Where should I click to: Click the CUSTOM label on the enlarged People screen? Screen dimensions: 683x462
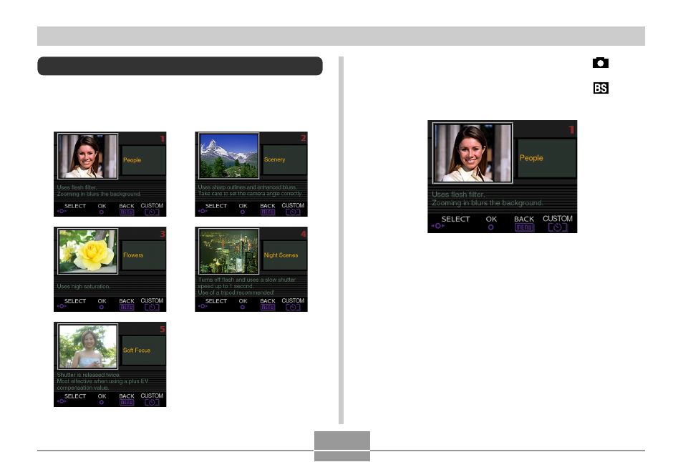coord(558,218)
